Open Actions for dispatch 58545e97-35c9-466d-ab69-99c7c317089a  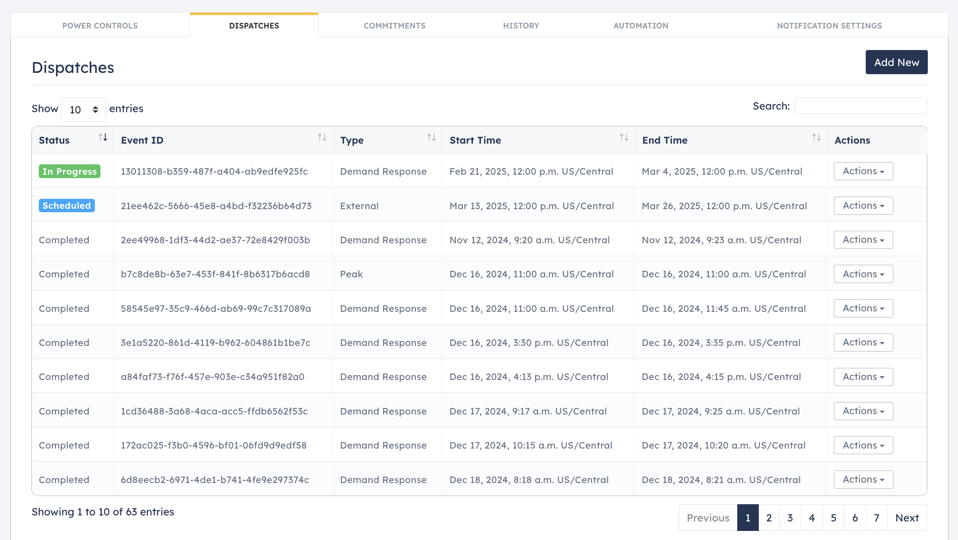pyautogui.click(x=863, y=308)
